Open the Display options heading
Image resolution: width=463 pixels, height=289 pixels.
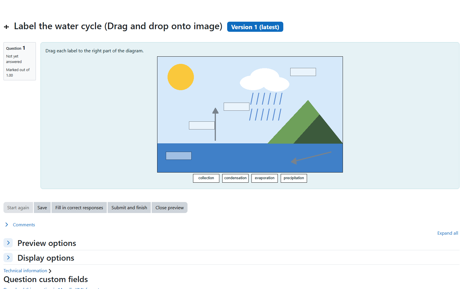[46, 258]
